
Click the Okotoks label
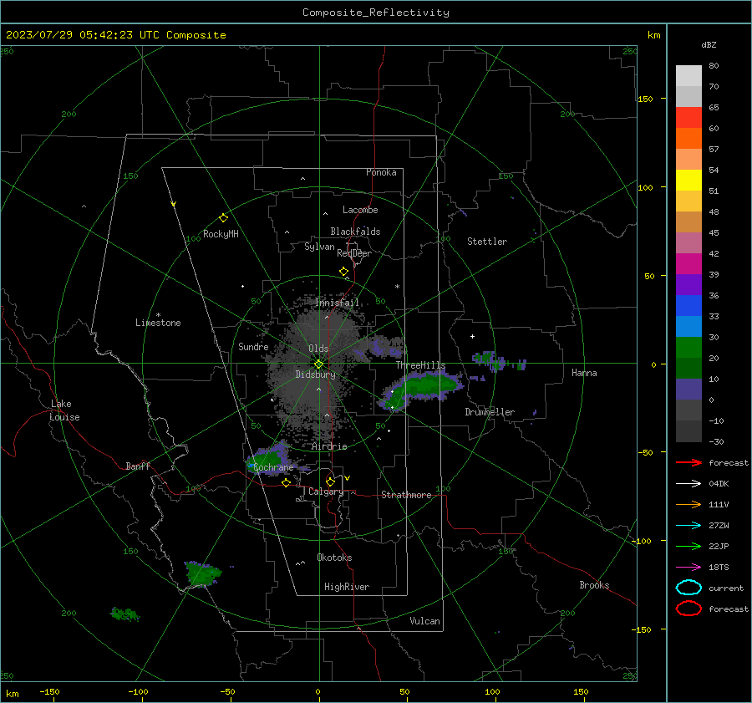(334, 558)
